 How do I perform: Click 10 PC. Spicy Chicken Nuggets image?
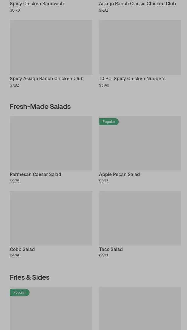[140, 47]
